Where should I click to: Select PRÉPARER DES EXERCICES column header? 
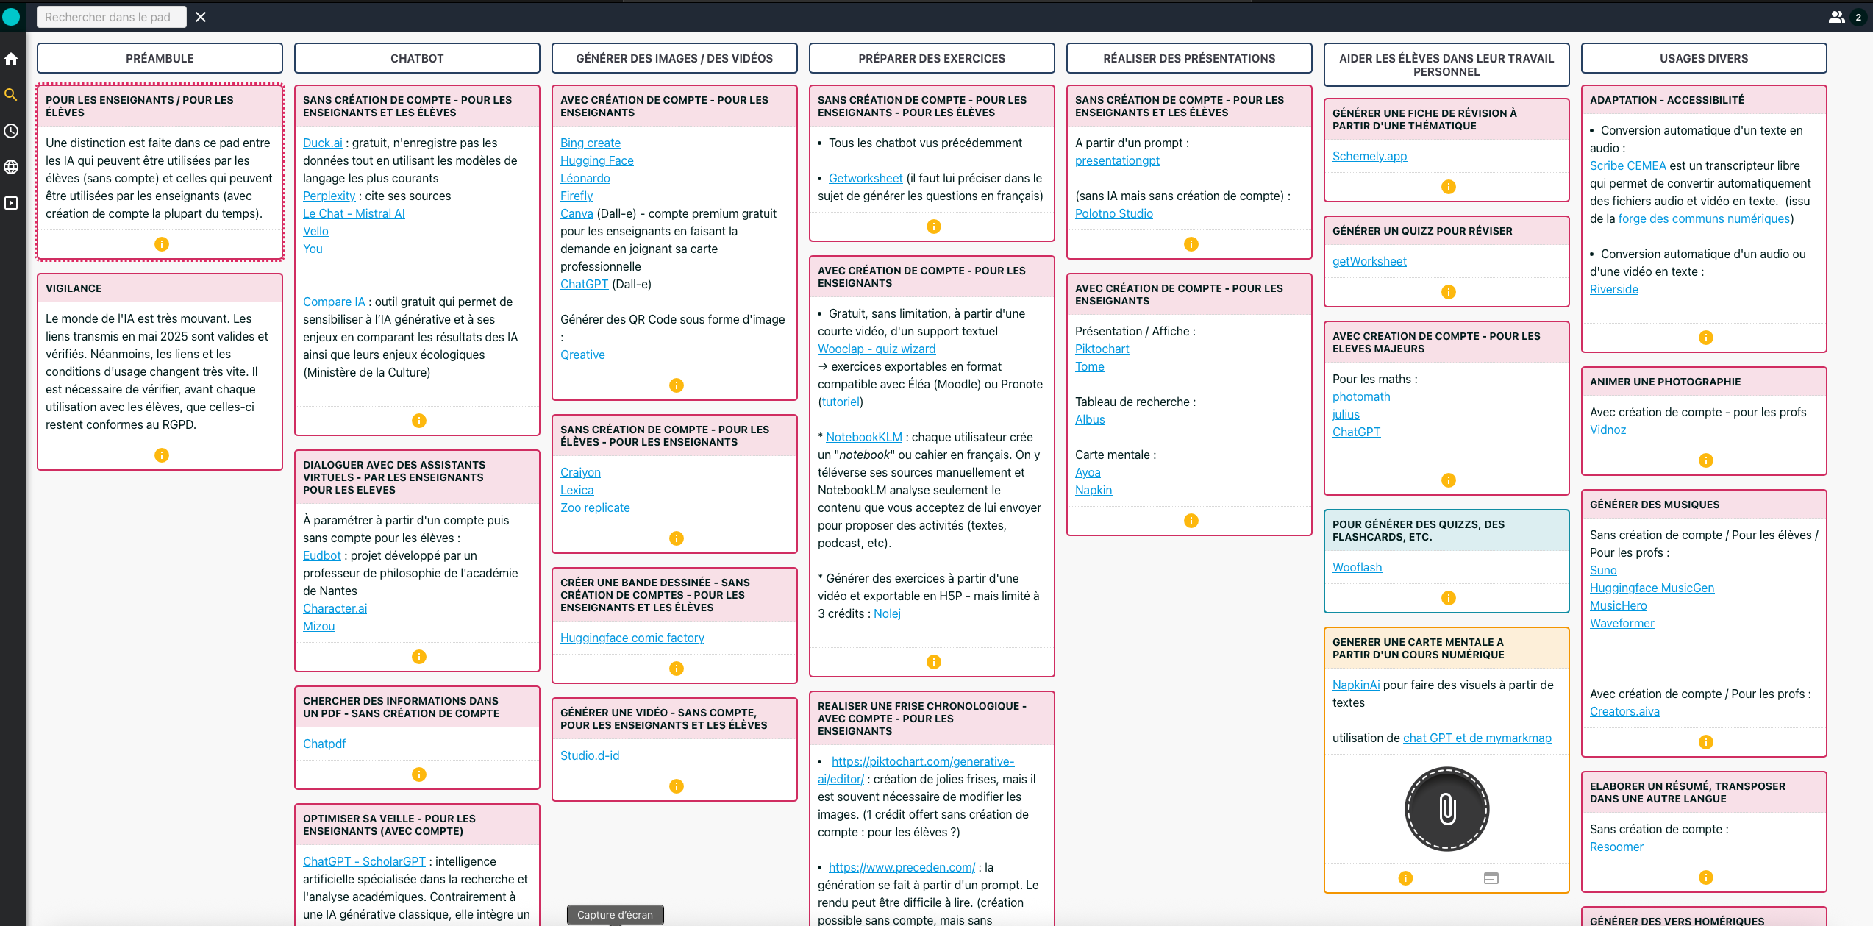pyautogui.click(x=932, y=58)
